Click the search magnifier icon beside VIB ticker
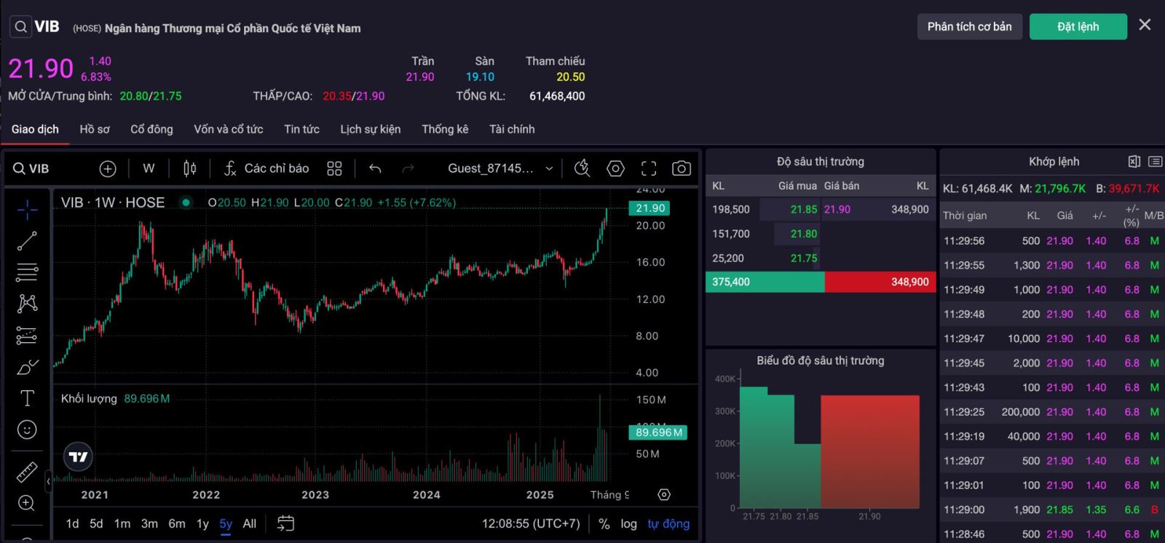The height and width of the screenshot is (543, 1165). click(x=20, y=28)
